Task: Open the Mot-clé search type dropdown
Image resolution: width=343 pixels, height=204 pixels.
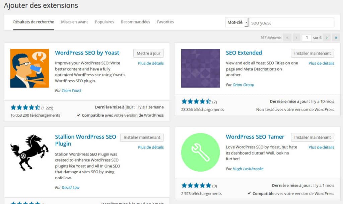Action: (x=237, y=22)
